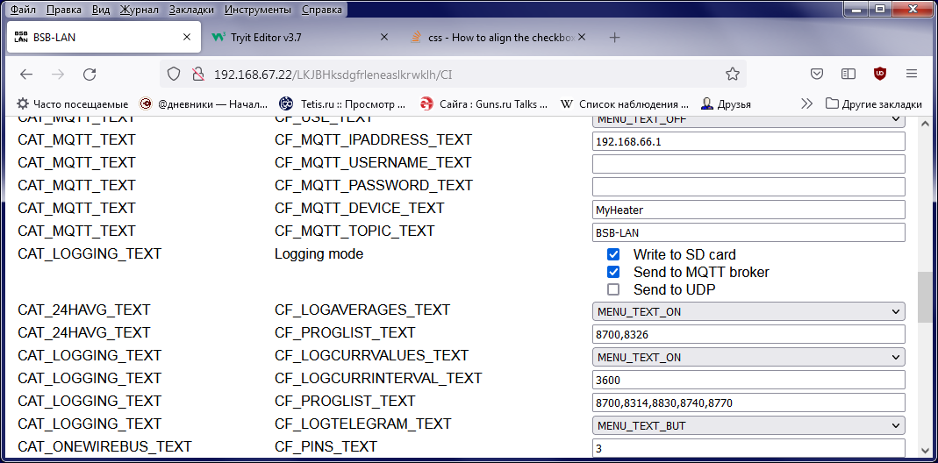Open the CF_LOGAVERAGES_TEXT dropdown
The height and width of the screenshot is (463, 938).
pos(748,311)
